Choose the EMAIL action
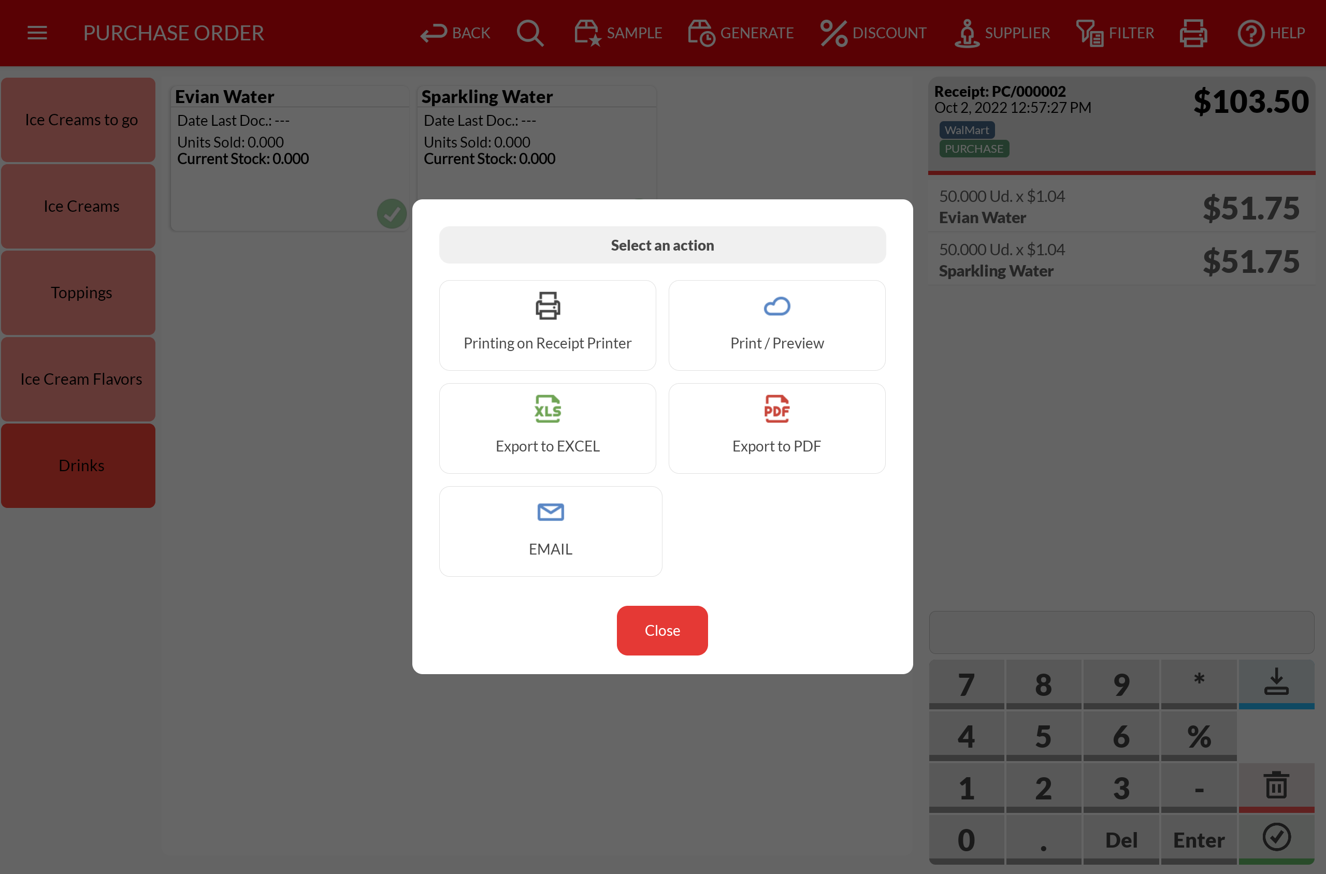 coord(550,531)
